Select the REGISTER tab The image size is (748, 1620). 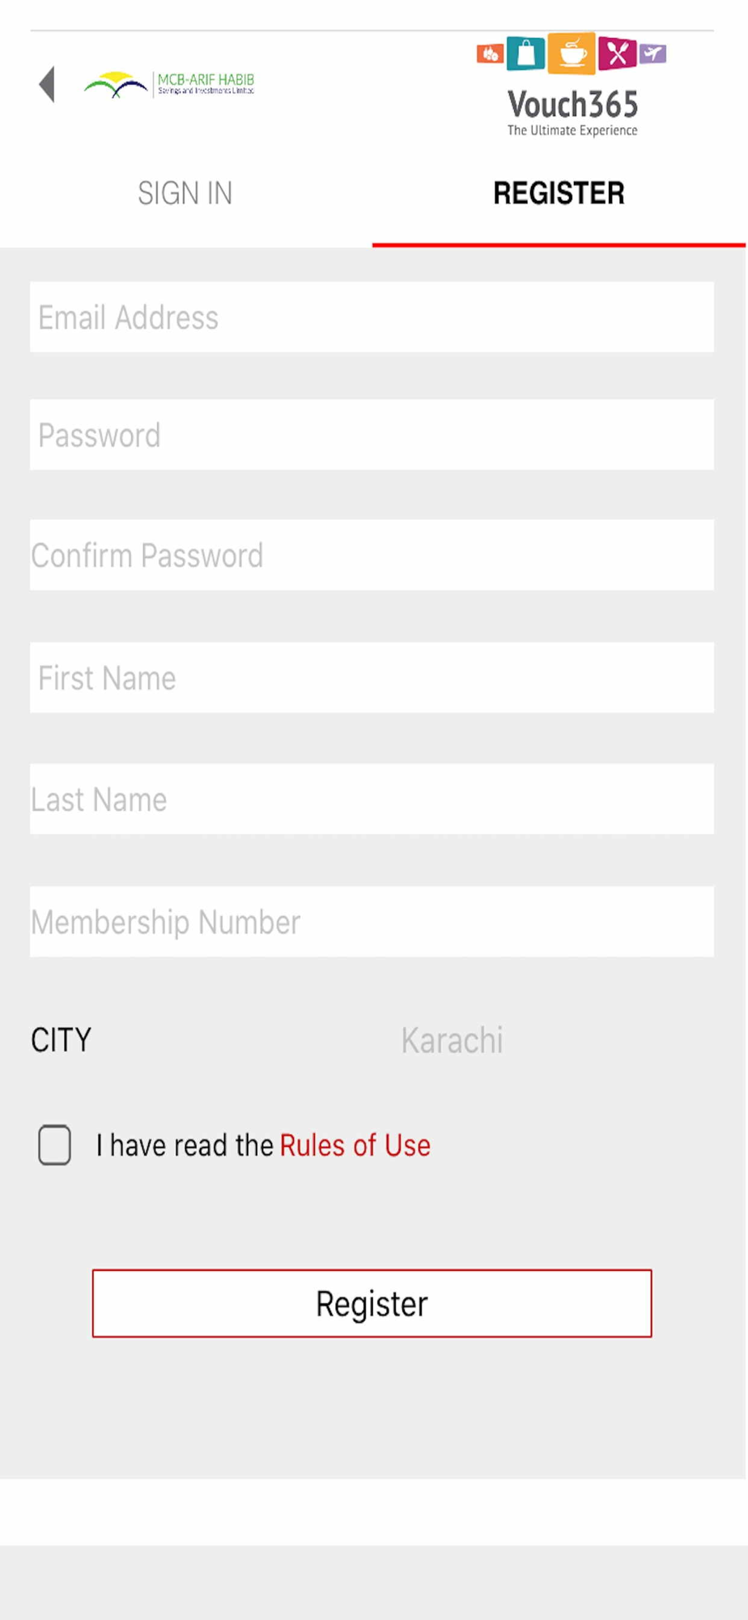point(559,194)
